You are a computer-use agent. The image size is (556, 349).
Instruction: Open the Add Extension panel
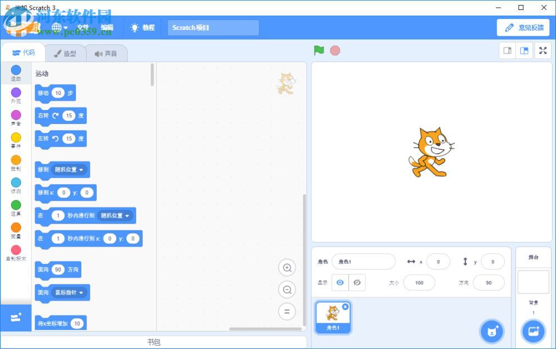coord(16,317)
